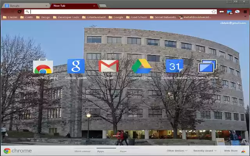
Task: Open the Entertainment bookmark folder
Action: click(94, 17)
